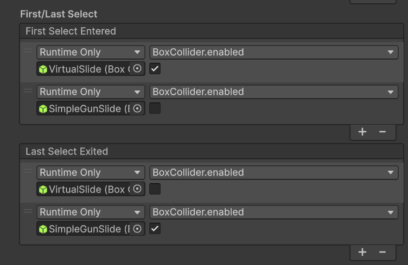Open object picker for VirtualSlide in Last Select Exited
The width and height of the screenshot is (408, 265).
138,189
